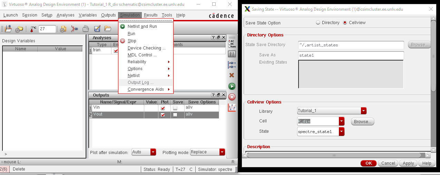Click Browse next to the Cell field
Screen dimensions: 440x175
tap(362, 121)
